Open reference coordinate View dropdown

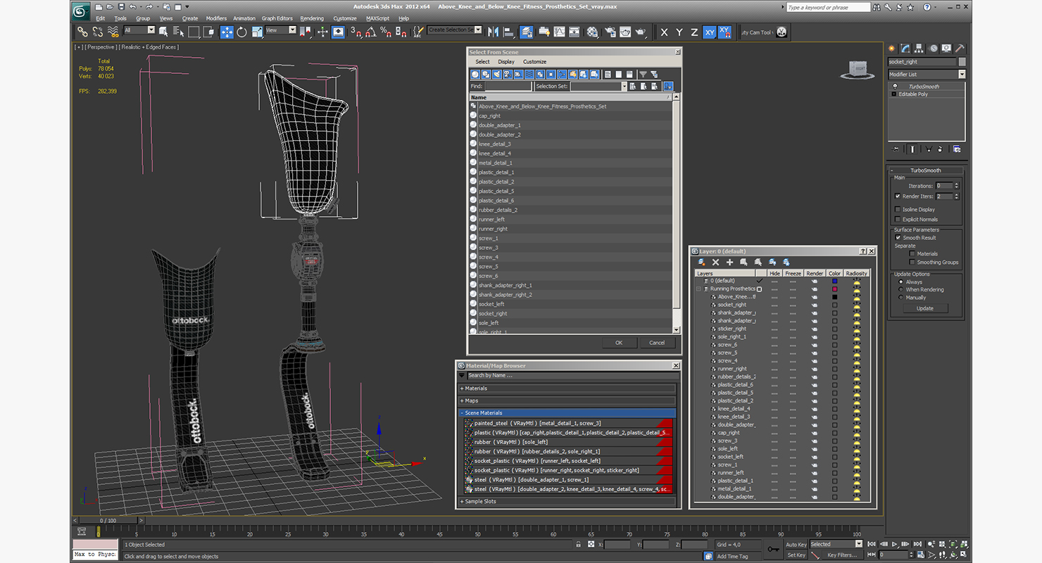point(281,30)
